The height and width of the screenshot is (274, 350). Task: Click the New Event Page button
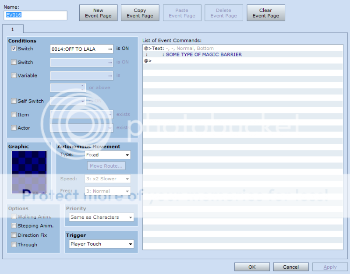point(98,13)
